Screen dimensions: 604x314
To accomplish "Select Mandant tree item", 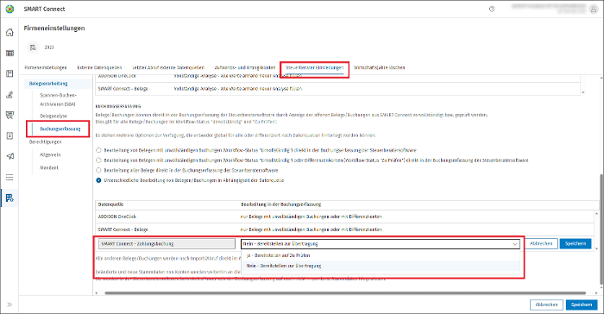I will 49,168.
